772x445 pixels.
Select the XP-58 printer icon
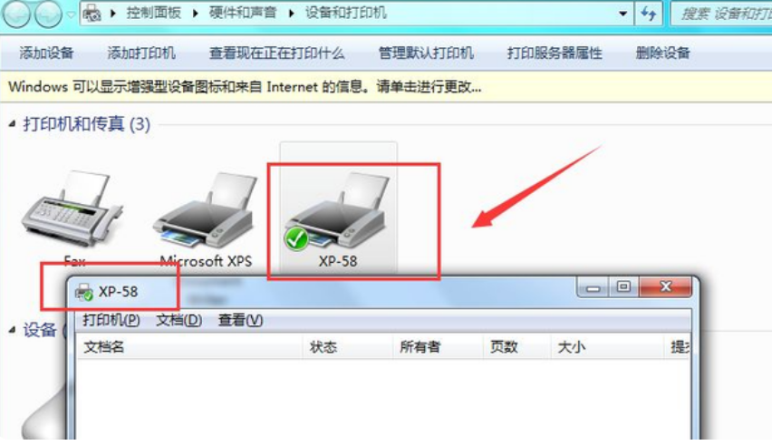(338, 210)
